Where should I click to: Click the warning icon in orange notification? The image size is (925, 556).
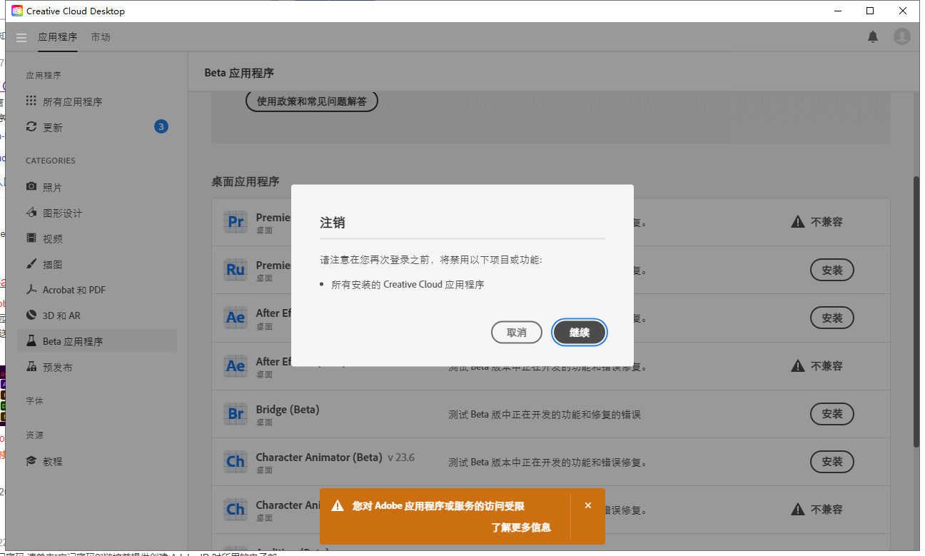[x=338, y=506]
